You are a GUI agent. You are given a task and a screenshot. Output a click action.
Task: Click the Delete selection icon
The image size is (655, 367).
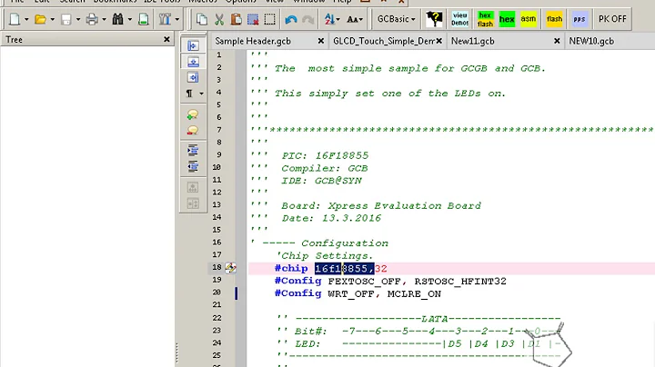[x=253, y=19]
